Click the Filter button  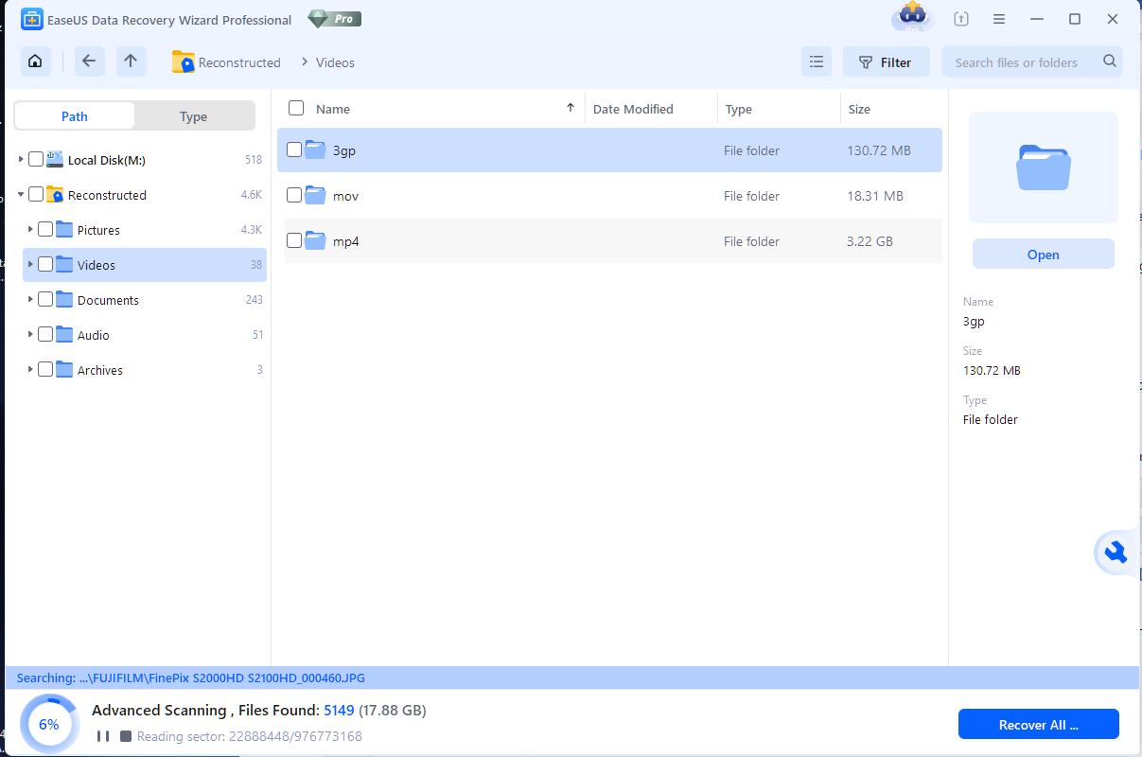[x=887, y=62]
